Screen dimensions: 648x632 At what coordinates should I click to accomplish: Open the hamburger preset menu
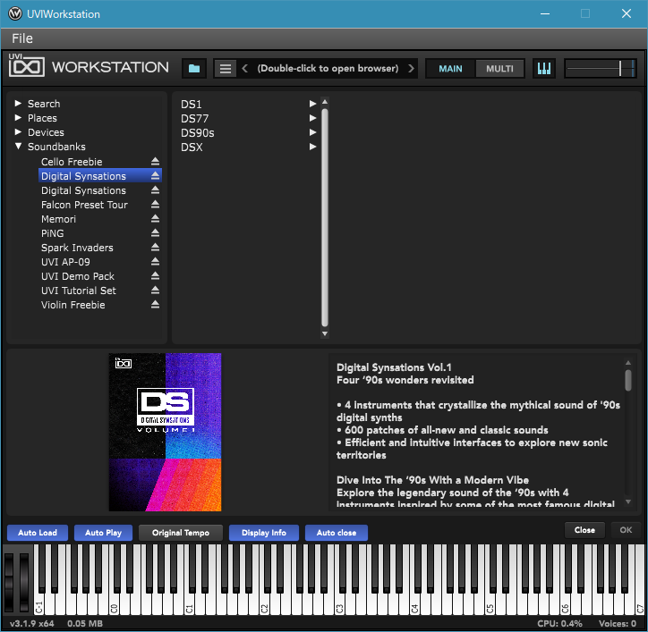[x=226, y=69]
